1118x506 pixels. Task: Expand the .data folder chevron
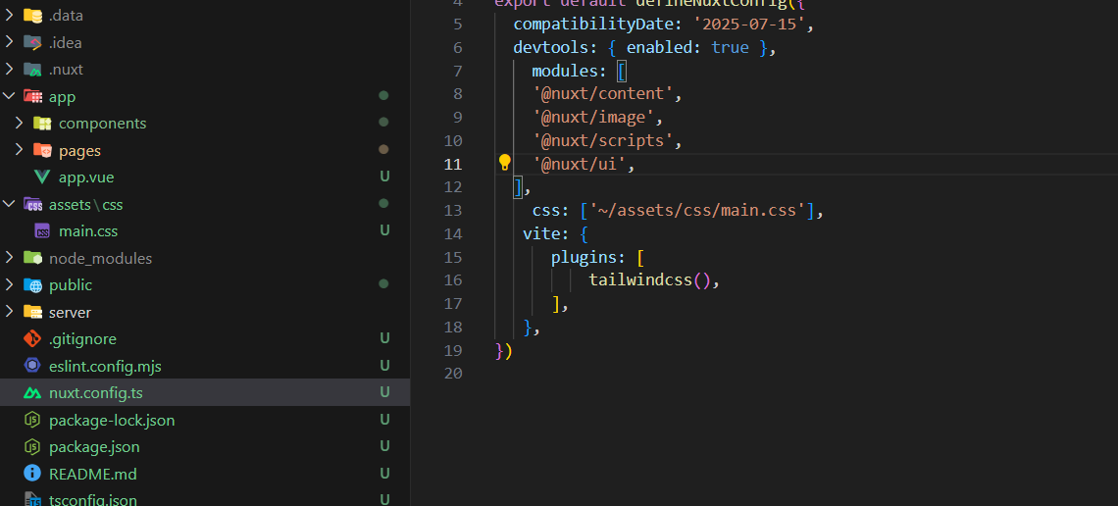9,15
